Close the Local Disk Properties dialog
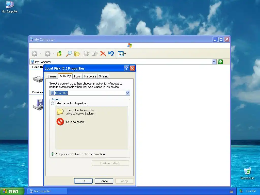 click(132, 68)
